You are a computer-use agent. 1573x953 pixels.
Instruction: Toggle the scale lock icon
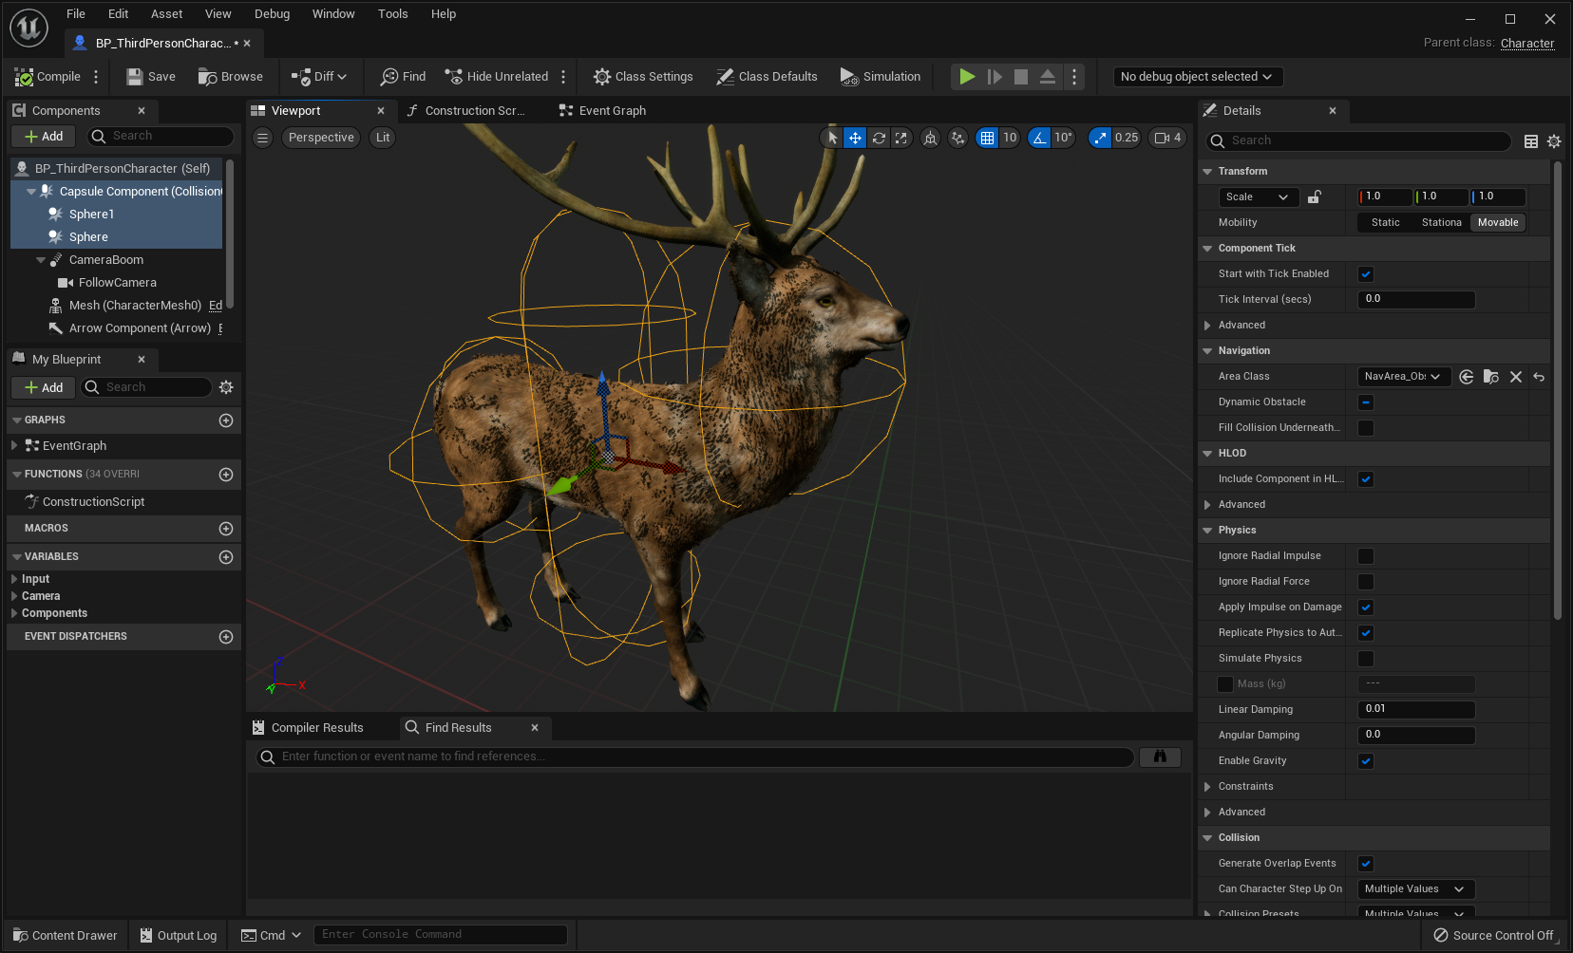[x=1315, y=196]
